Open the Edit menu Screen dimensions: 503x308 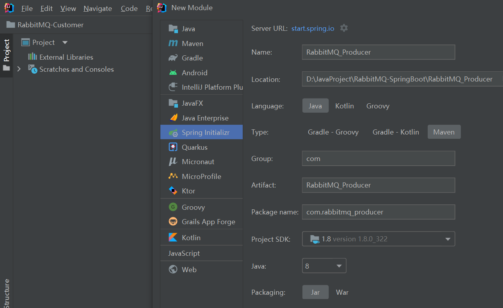[x=46, y=8]
